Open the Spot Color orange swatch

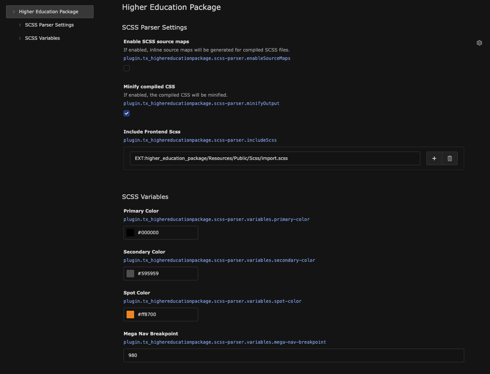coord(130,315)
